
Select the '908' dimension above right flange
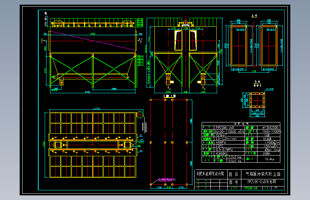click(x=269, y=20)
